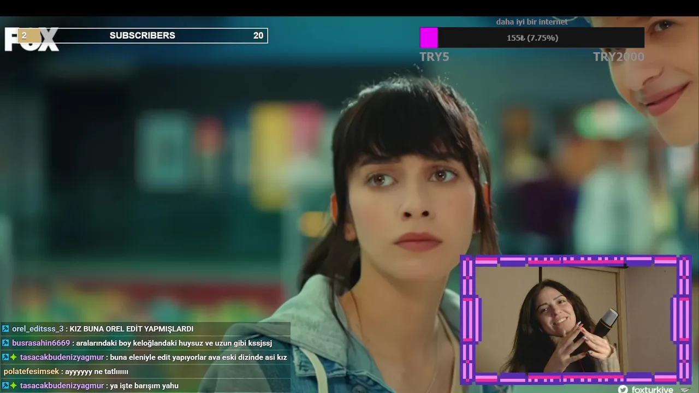Click the moderator badge beside busrasahin6669
The height and width of the screenshot is (393, 699).
coord(5,343)
